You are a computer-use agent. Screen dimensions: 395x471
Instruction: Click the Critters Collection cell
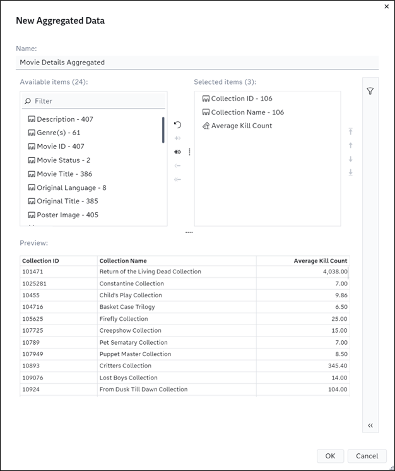tap(177, 366)
